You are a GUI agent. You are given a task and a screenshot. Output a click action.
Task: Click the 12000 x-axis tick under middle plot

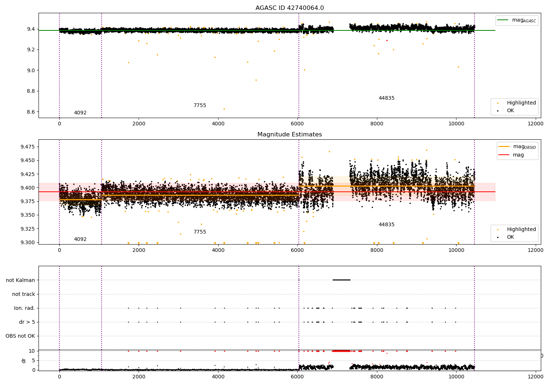535,250
